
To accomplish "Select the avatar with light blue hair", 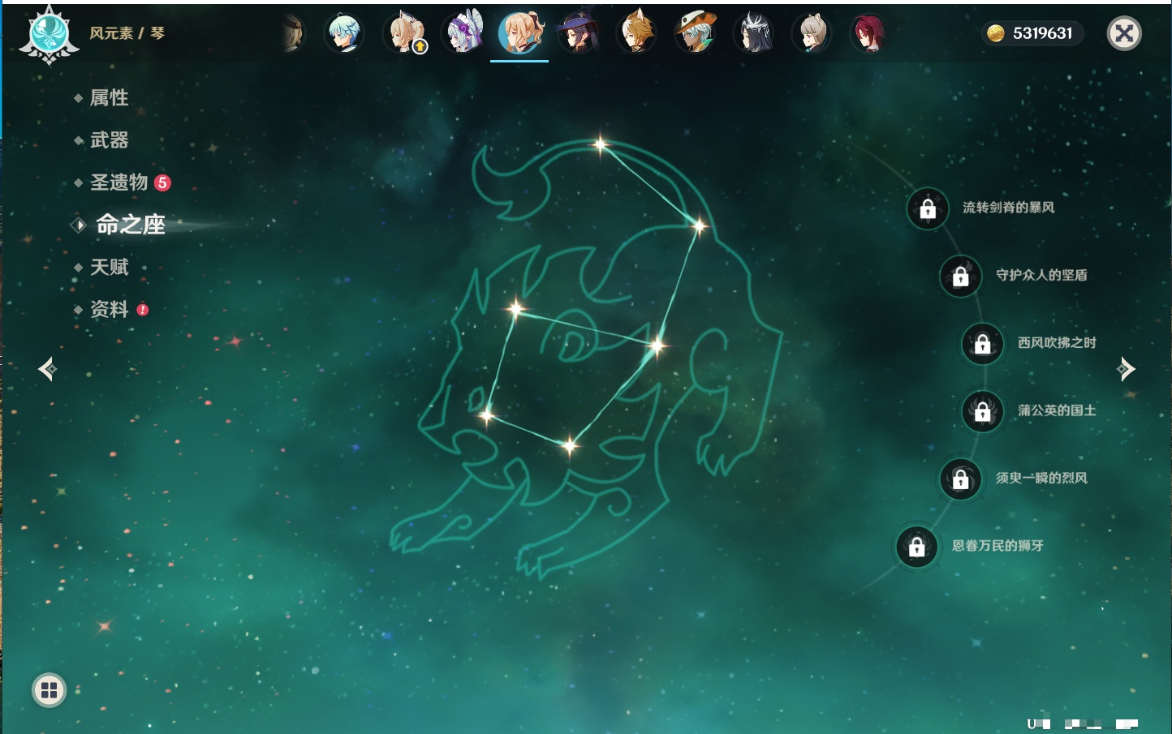I will (x=344, y=33).
